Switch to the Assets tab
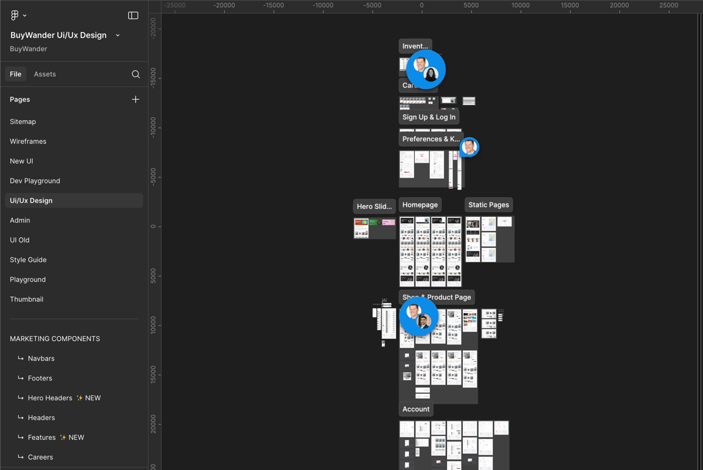 [45, 74]
